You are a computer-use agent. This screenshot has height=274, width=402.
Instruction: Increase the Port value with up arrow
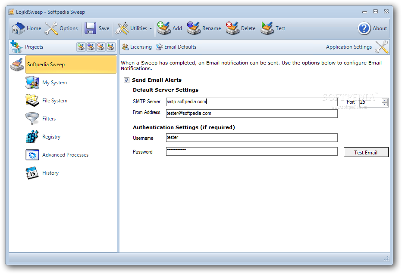coord(385,101)
